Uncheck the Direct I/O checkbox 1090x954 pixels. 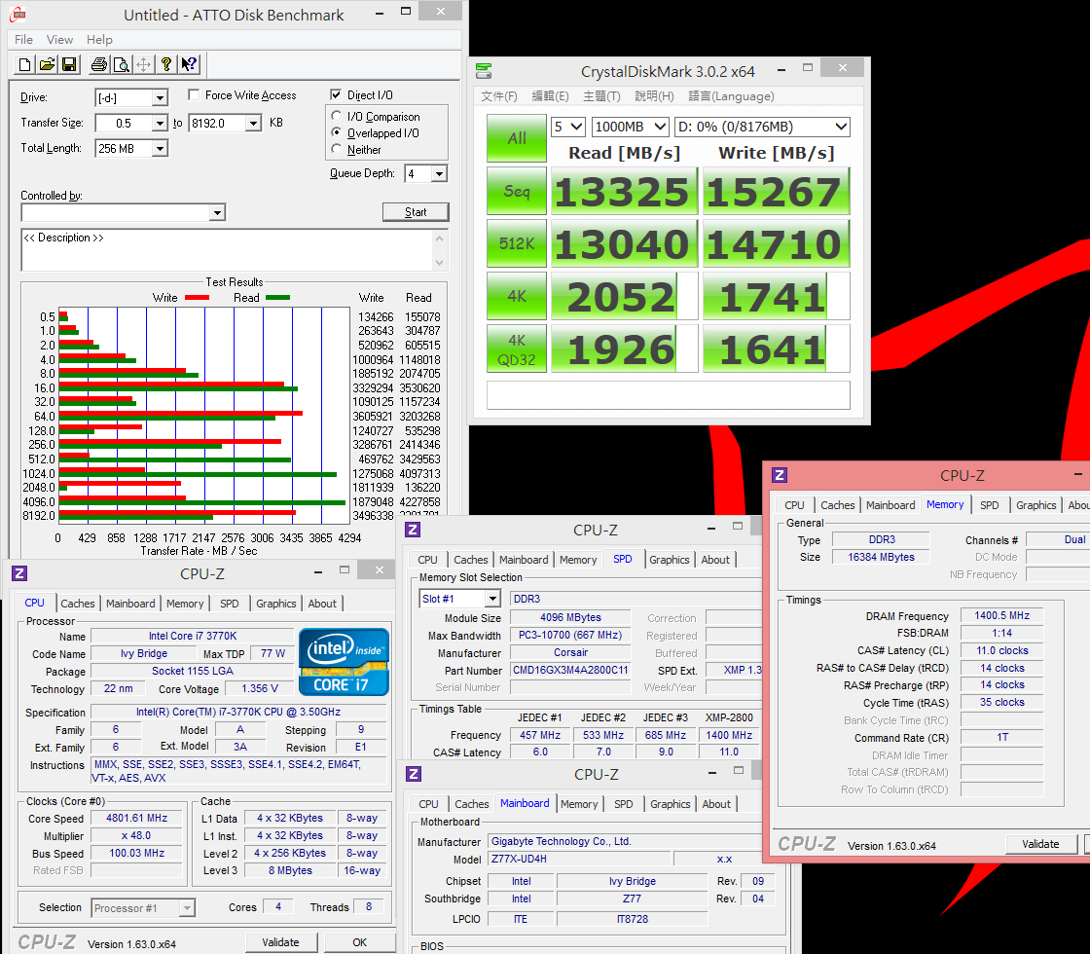pyautogui.click(x=337, y=95)
